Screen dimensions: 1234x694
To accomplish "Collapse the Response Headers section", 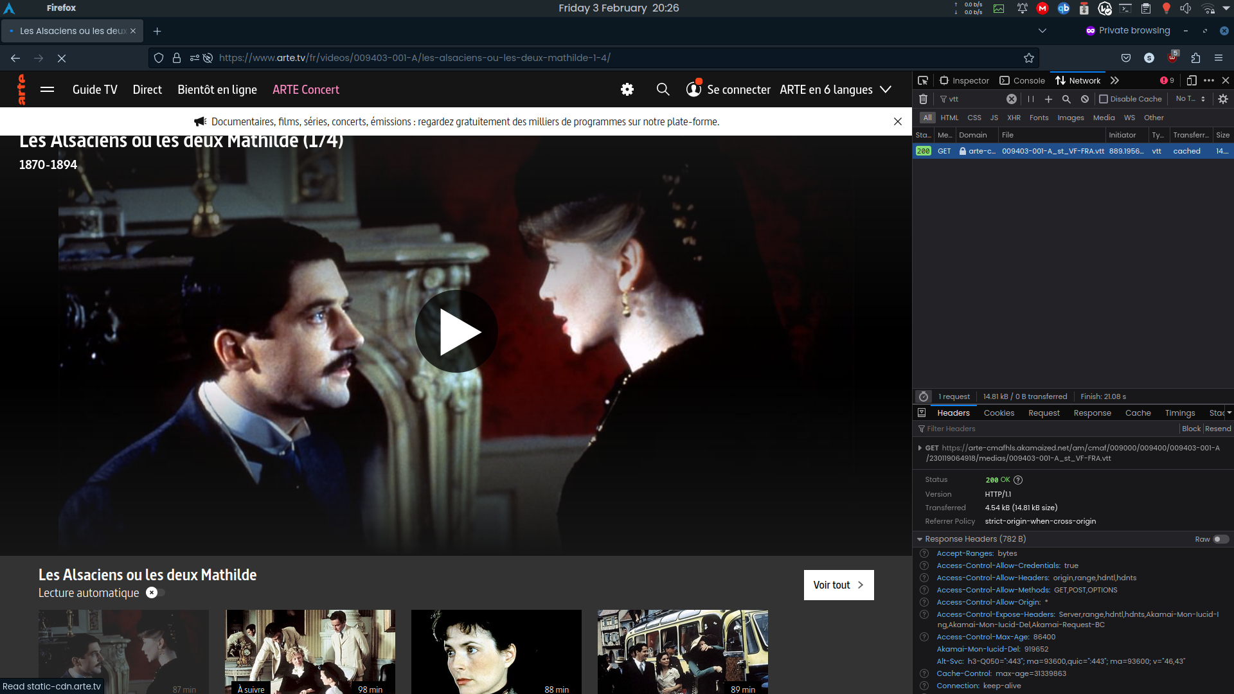I will pyautogui.click(x=920, y=539).
